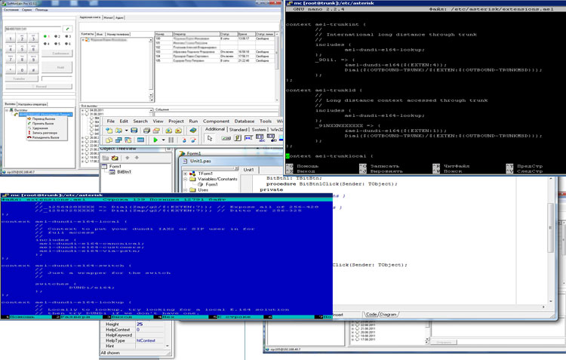Image resolution: width=566 pixels, height=360 pixels.
Task: Select line 1 indicator on softphone
Action: (46, 36)
